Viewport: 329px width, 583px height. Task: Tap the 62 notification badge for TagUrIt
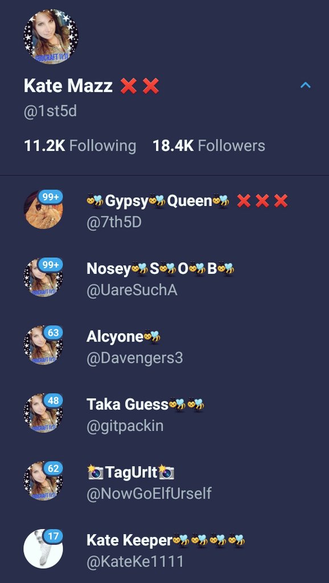click(53, 468)
